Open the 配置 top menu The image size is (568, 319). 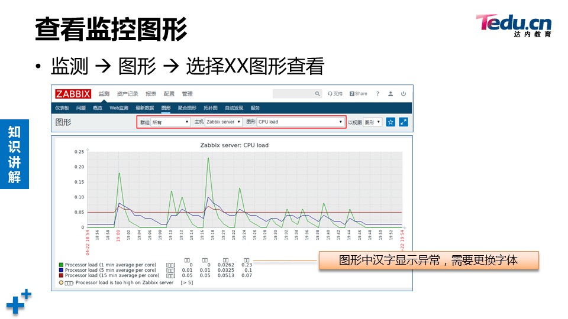pos(169,94)
